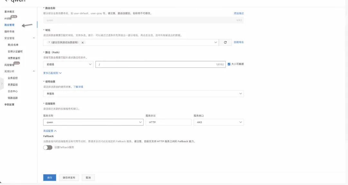Toggle the 大小写敏感 checkbox

[x=229, y=64]
